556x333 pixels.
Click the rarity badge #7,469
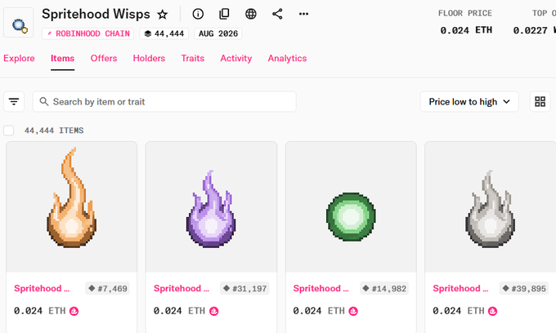107,288
